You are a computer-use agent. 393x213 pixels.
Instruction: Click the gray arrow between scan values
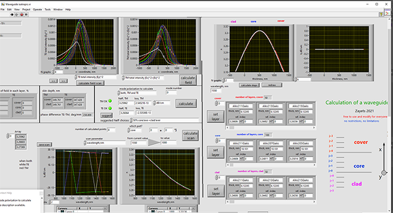click(154, 143)
